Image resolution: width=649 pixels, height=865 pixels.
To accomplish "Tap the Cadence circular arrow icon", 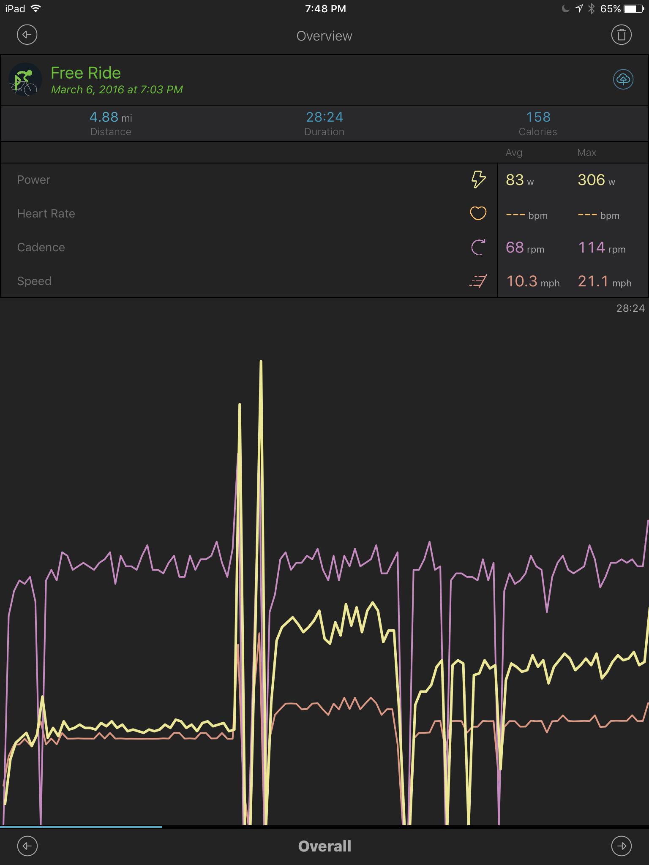I will tap(478, 247).
